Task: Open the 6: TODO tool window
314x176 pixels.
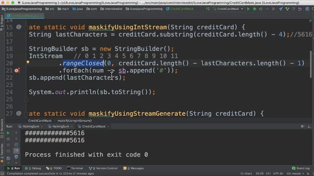Action: [54, 168]
